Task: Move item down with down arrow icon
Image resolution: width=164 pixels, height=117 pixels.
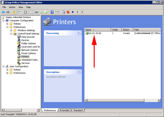Action: coord(82,12)
